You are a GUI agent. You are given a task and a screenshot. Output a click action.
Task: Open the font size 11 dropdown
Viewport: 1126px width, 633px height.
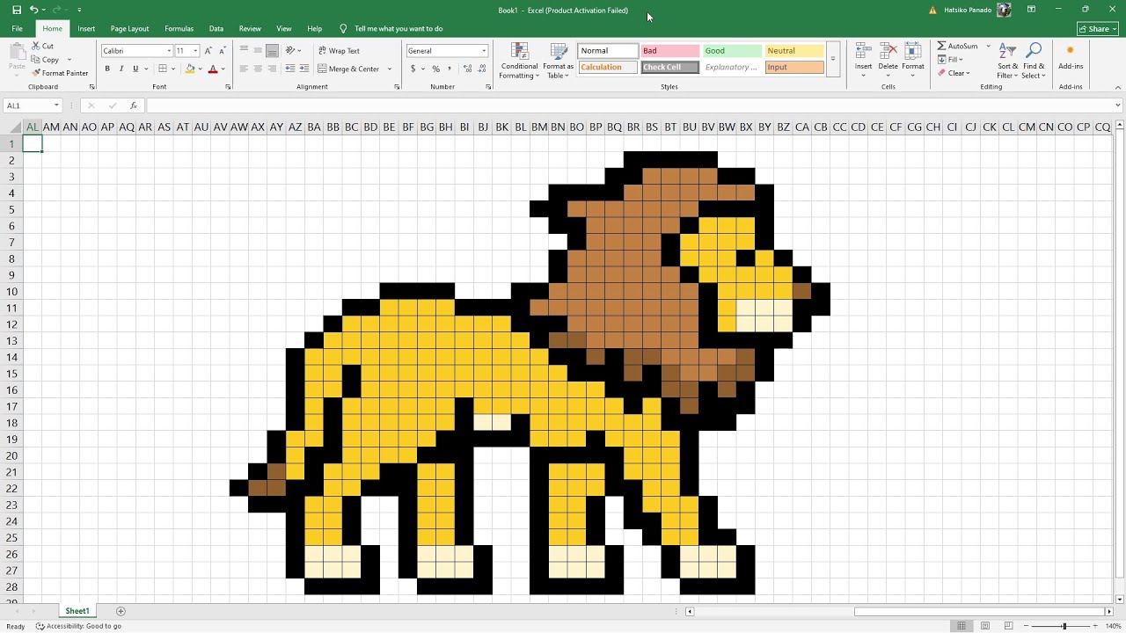(195, 51)
